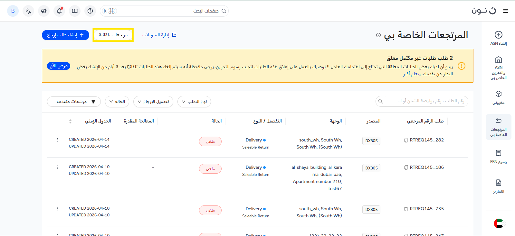Click the info icon beside page title
Screen dimensions: 515x236
pyautogui.click(x=378, y=35)
